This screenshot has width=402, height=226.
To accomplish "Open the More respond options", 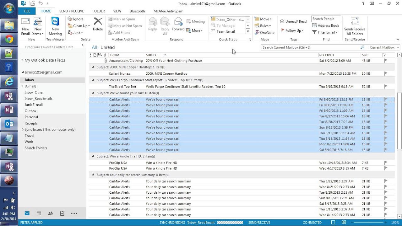I will click(x=195, y=30).
